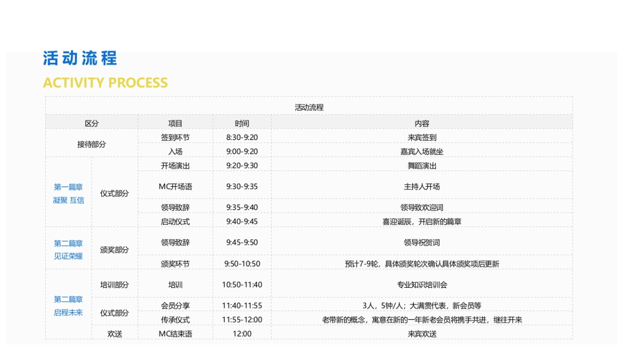Click the 项目 column header cell

(x=175, y=122)
